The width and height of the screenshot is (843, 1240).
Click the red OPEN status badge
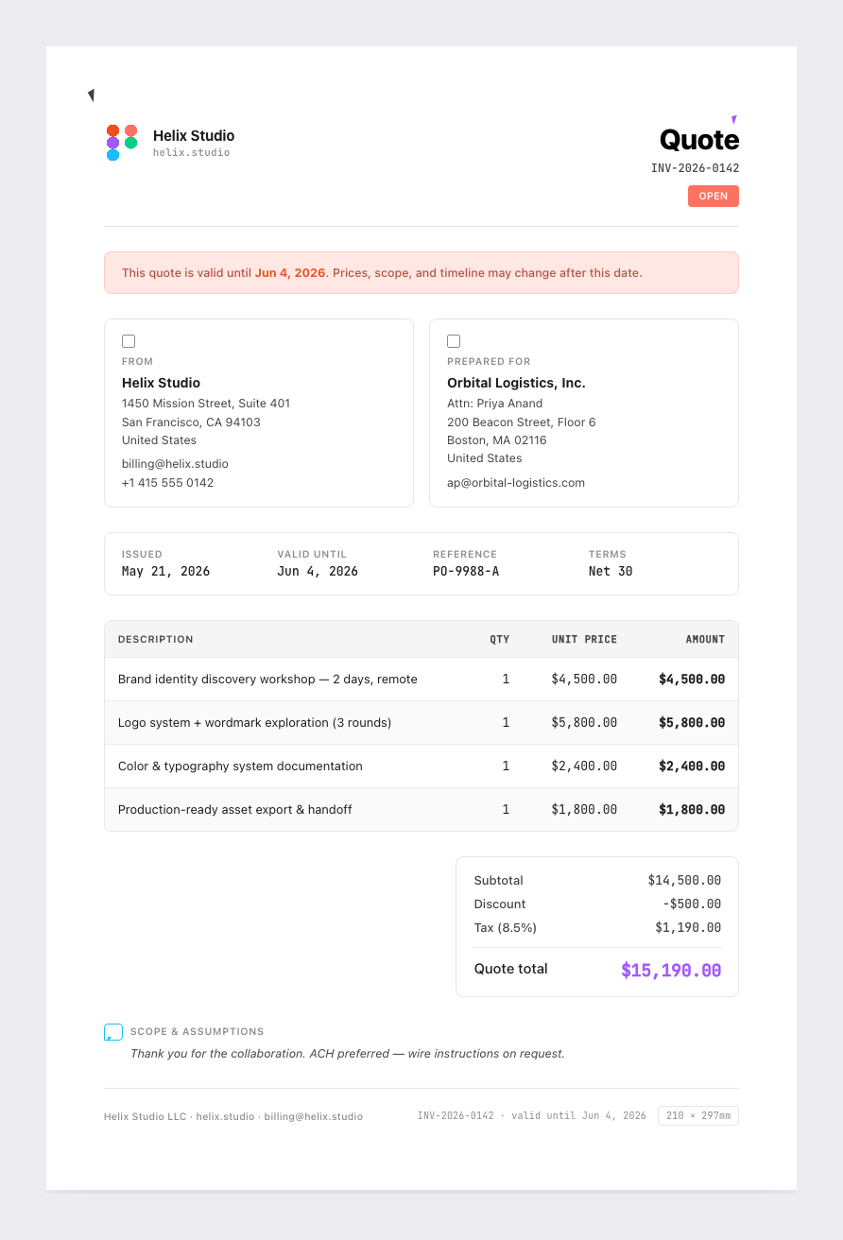[714, 196]
